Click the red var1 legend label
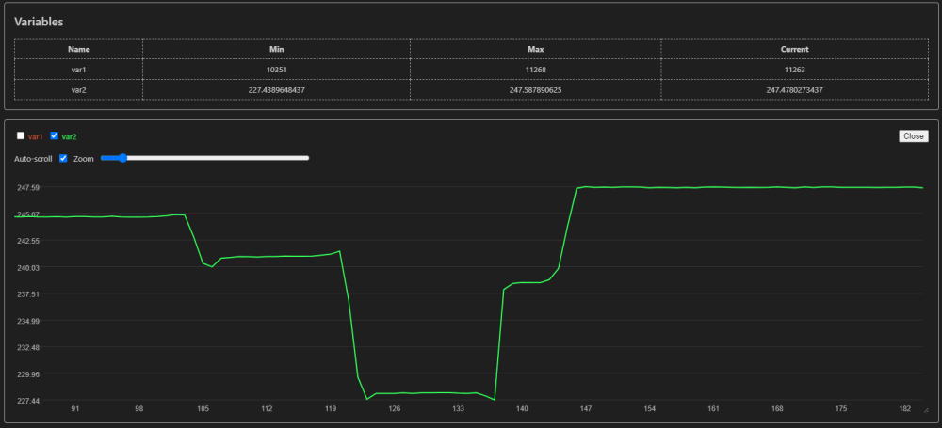 (36, 136)
